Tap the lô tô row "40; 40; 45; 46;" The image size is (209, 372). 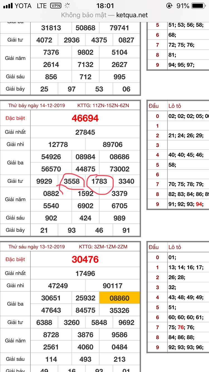186,154
